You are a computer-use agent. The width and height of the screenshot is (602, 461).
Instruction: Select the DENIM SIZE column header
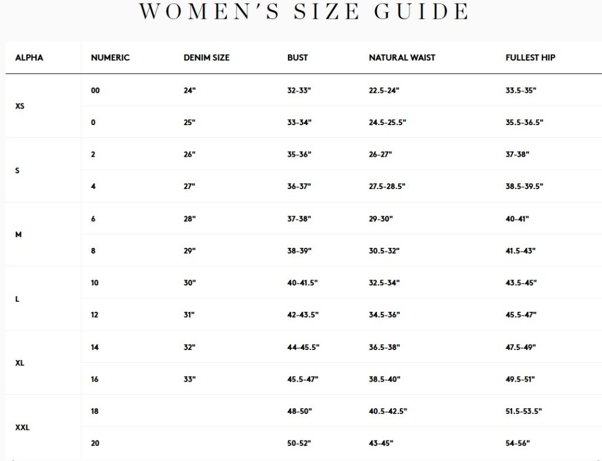[x=206, y=58]
